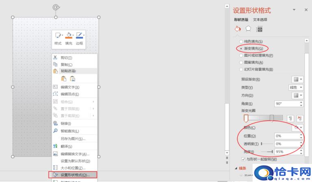The width and height of the screenshot is (312, 182).
Task: Open 预设渐变(R) dropdown
Action: point(297,79)
